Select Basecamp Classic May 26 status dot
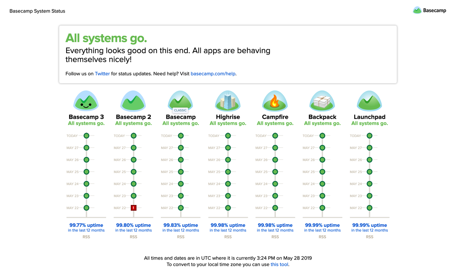 [x=180, y=160]
